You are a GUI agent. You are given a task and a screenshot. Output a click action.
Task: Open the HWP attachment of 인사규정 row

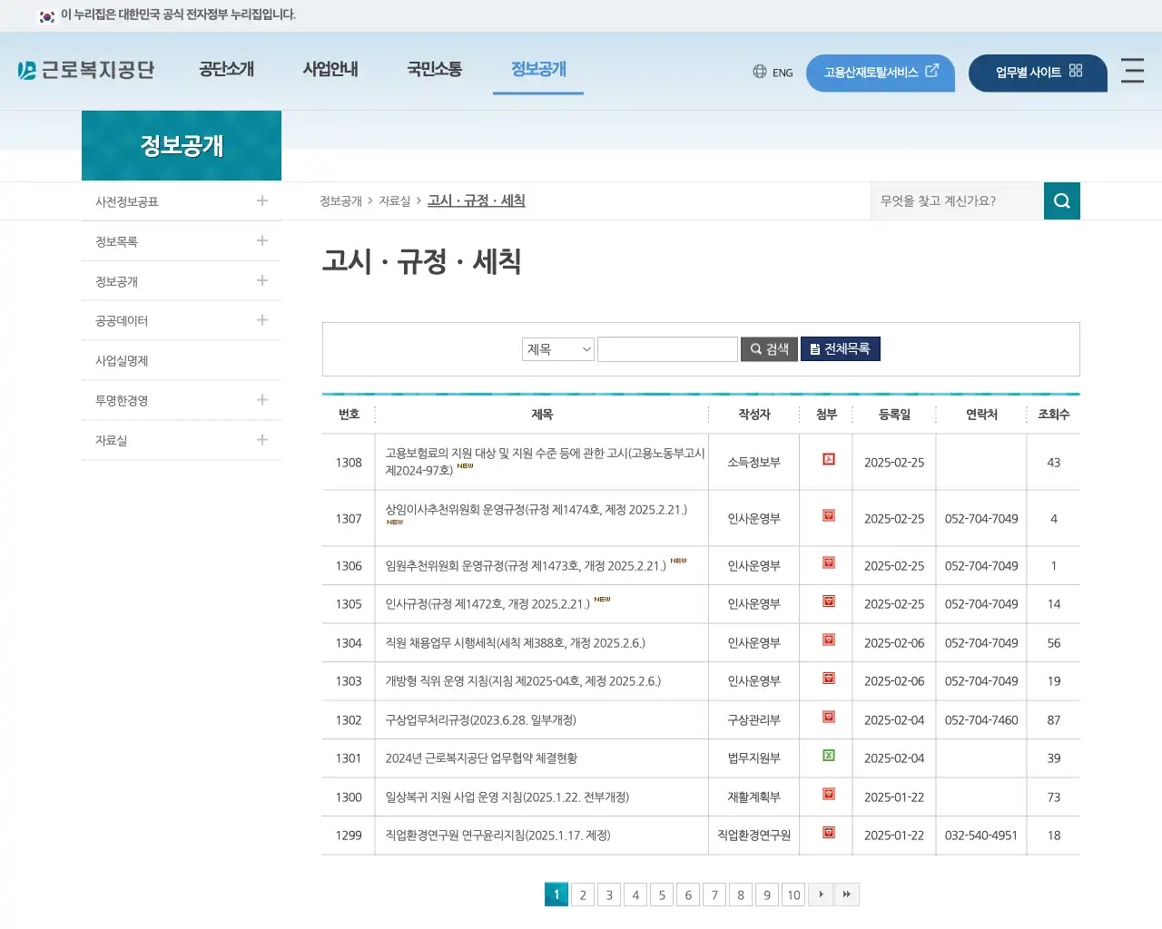pyautogui.click(x=827, y=601)
